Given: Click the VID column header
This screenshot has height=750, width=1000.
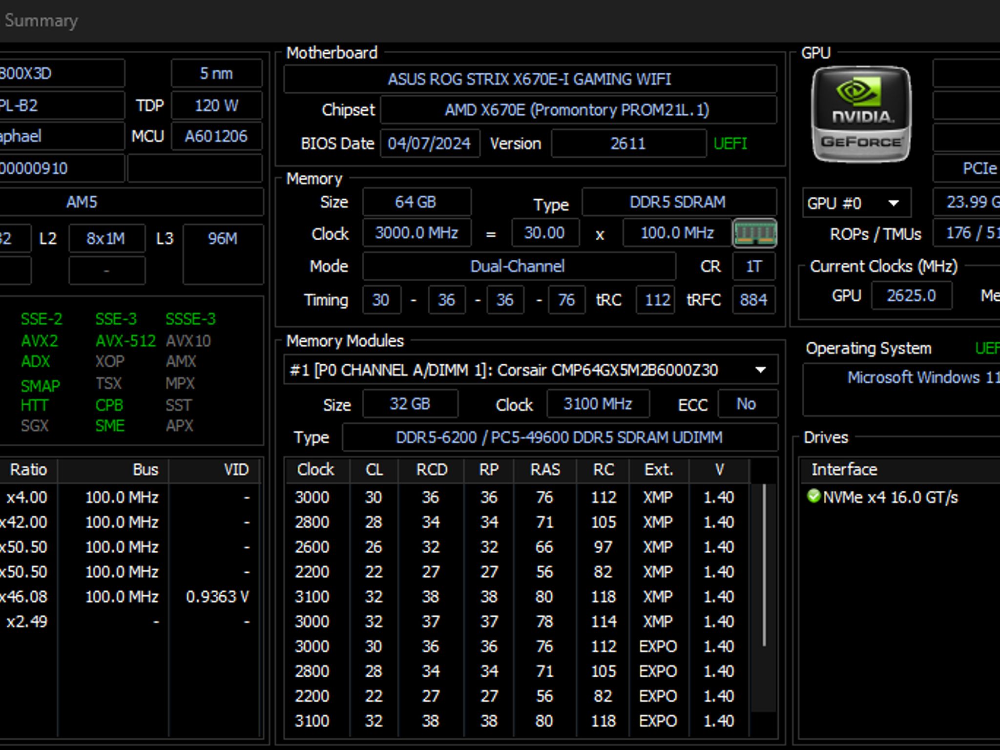Looking at the screenshot, I should click(215, 469).
